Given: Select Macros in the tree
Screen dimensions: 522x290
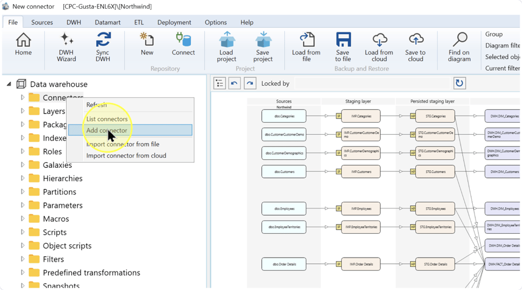Looking at the screenshot, I should pyautogui.click(x=56, y=219).
